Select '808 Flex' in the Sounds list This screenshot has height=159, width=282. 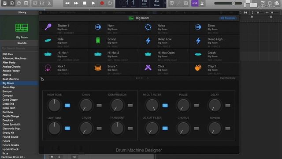coord(7,54)
